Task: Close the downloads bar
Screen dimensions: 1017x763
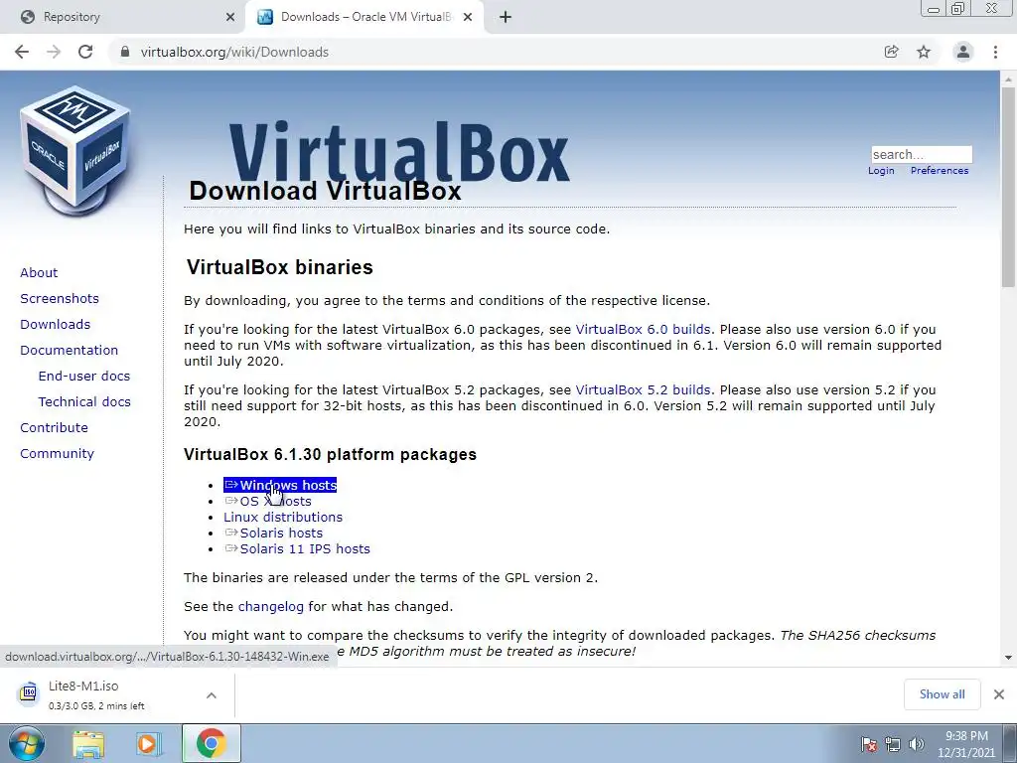Action: (x=999, y=694)
